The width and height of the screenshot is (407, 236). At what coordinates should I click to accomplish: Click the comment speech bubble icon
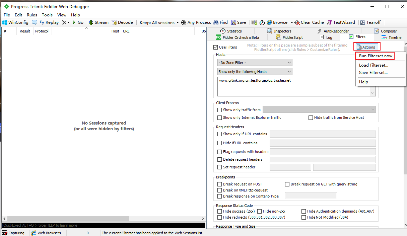point(35,22)
